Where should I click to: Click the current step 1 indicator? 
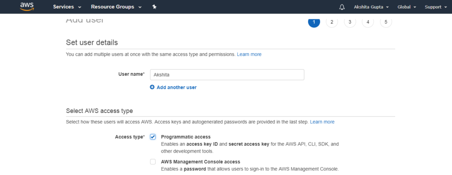click(314, 22)
